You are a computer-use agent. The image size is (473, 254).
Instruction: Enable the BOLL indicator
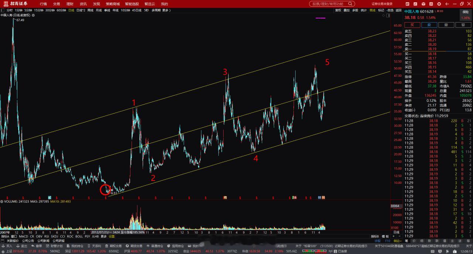(x=79, y=236)
